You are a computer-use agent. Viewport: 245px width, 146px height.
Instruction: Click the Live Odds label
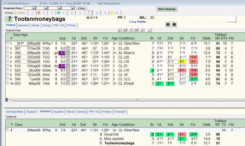(x=138, y=22)
